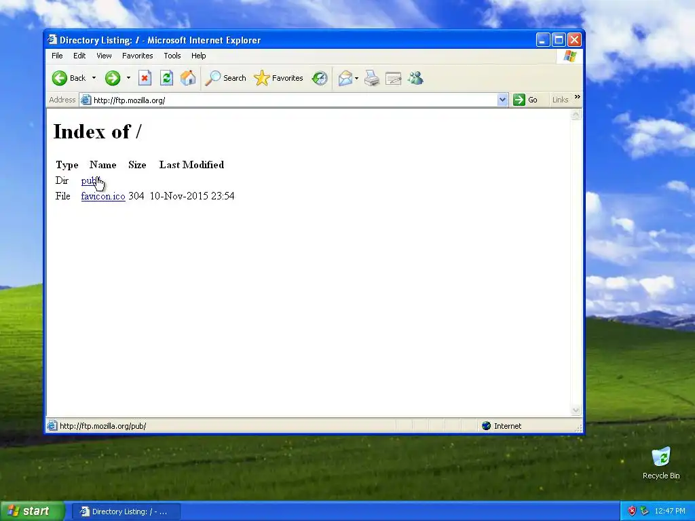The image size is (695, 521).
Task: Open the Search pane from the toolbar
Action: coord(225,78)
